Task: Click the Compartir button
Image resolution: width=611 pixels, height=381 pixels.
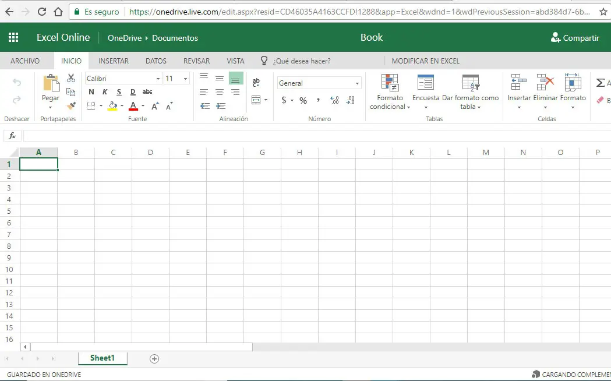Action: click(574, 38)
